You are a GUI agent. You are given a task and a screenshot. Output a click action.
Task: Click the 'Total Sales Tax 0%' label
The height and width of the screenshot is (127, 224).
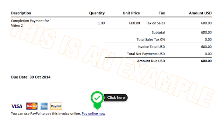pyautogui.click(x=151, y=39)
